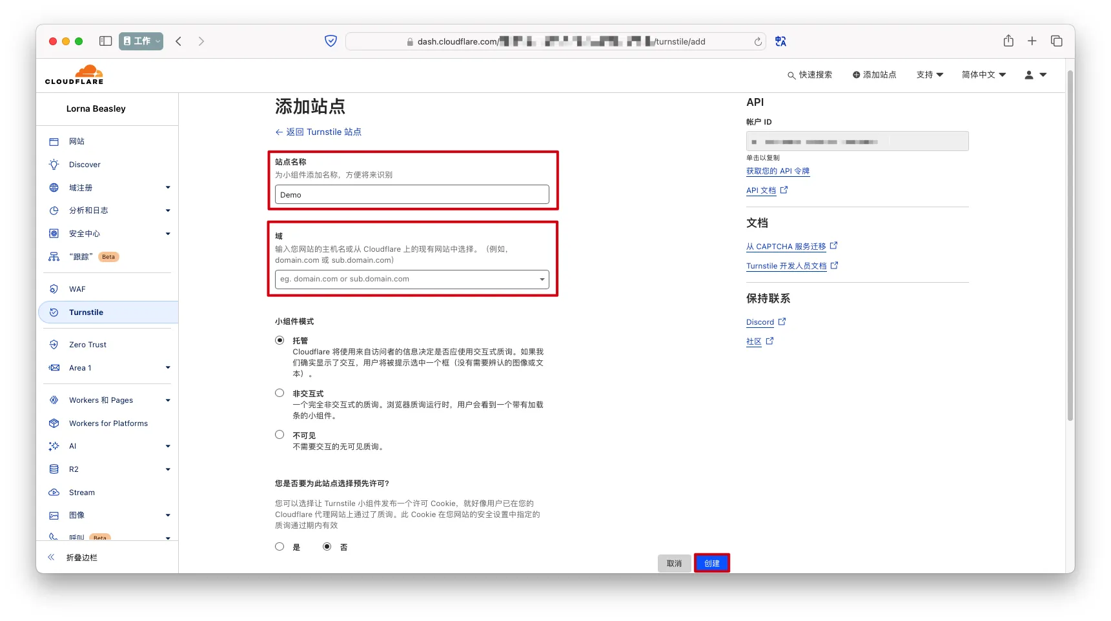Click the 图像 picture icon
This screenshot has height=621, width=1111.
[x=54, y=516]
